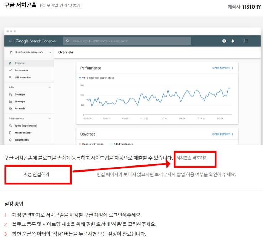
Task: Click the Mobile Usability phone icon
Action: point(10,133)
